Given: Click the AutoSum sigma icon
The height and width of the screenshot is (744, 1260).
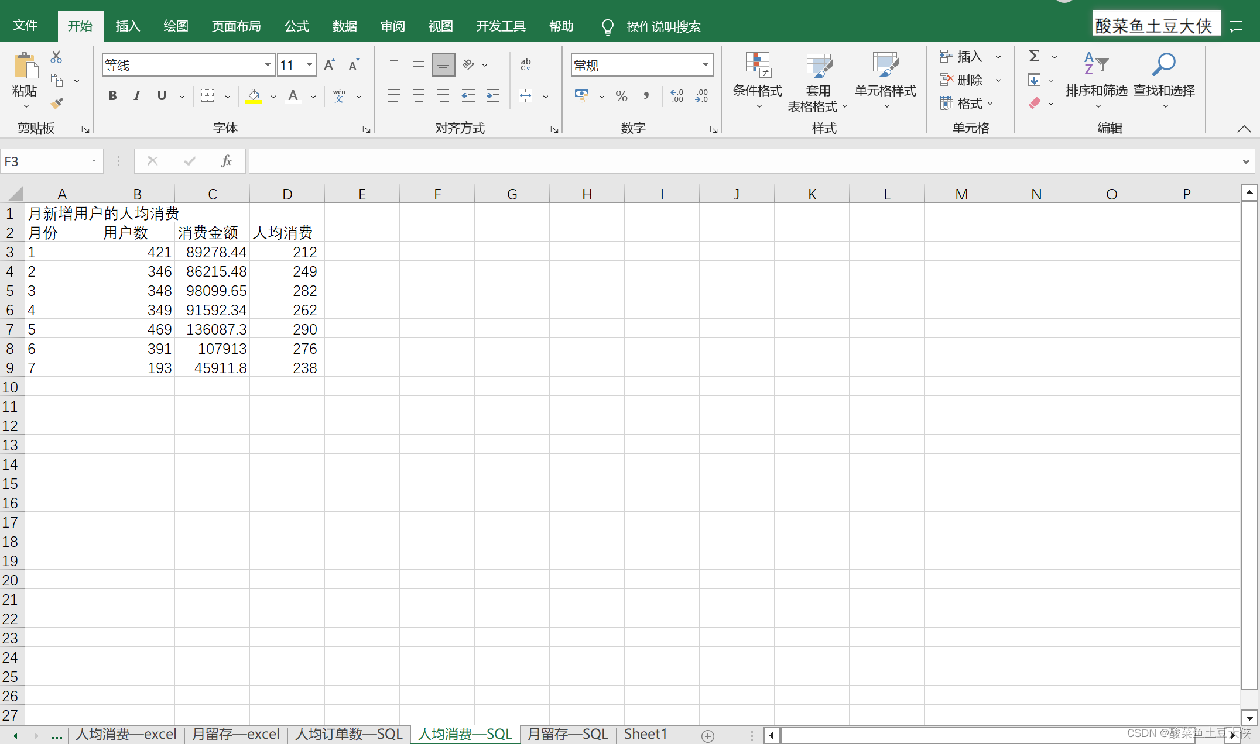Looking at the screenshot, I should pyautogui.click(x=1035, y=56).
